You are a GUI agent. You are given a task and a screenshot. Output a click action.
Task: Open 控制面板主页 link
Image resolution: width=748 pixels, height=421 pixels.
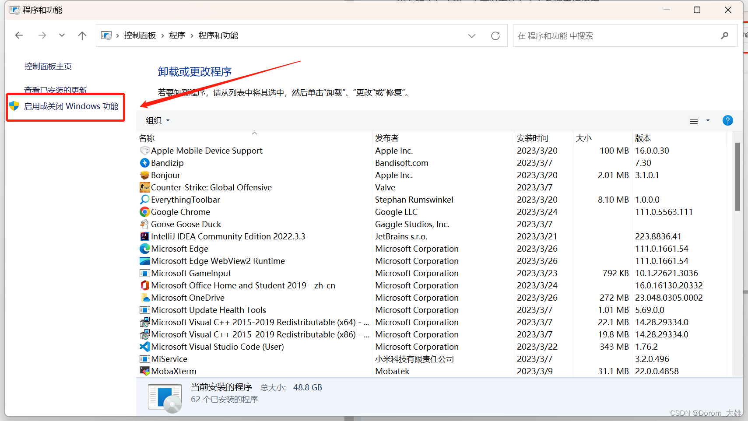(x=48, y=67)
